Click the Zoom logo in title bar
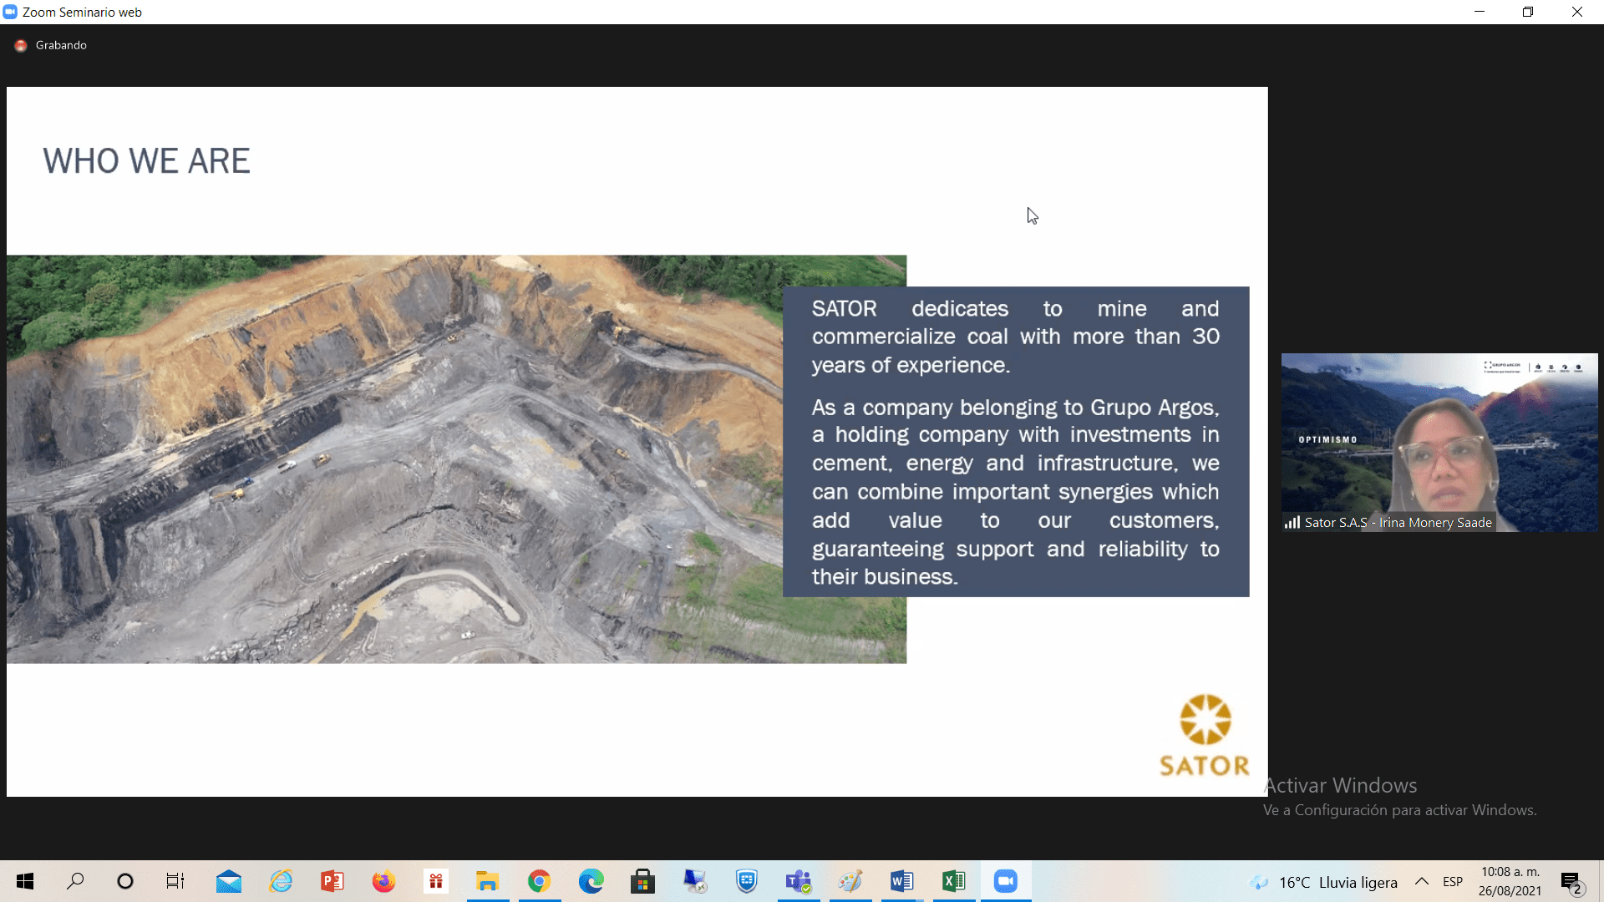Screen dimensions: 1604x902 tap(10, 12)
